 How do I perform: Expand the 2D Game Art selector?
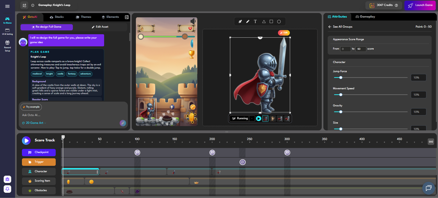[x=34, y=123]
